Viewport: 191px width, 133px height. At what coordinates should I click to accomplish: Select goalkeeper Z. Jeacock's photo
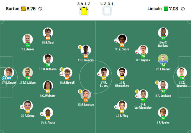point(181,72)
